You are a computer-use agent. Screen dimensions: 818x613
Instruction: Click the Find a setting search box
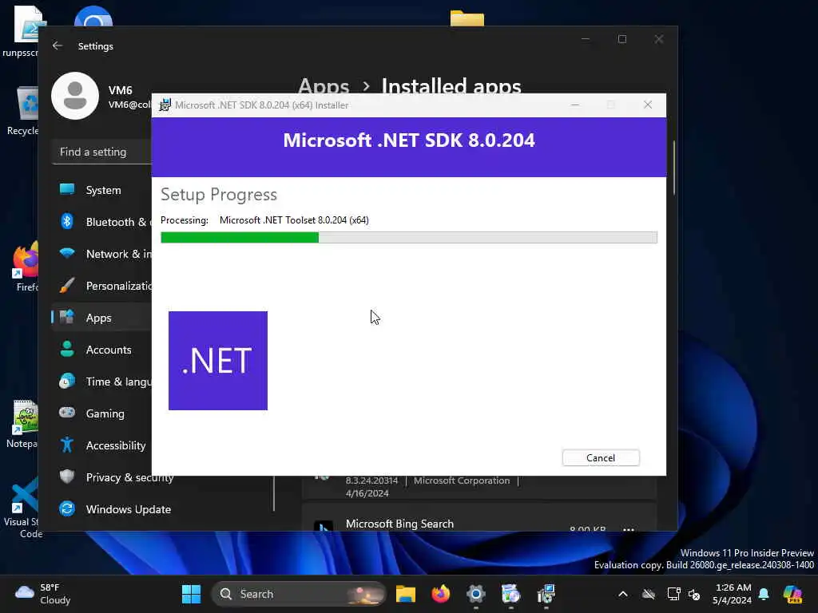102,152
